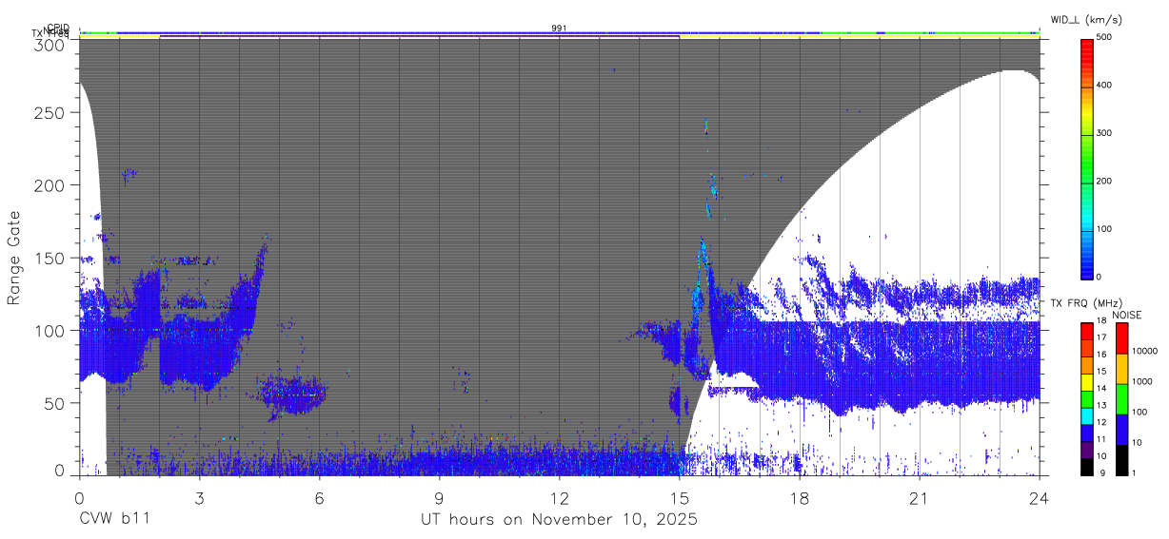This screenshot has height=539, width=1169.
Task: Click the amber segment of the NOISE colorbar
Action: pos(1121,369)
